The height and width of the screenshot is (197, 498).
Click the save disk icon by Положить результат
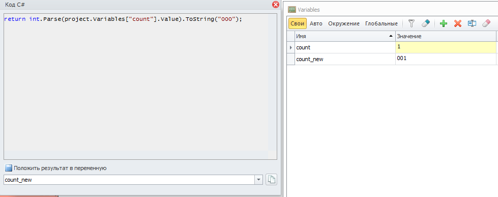pyautogui.click(x=8, y=168)
